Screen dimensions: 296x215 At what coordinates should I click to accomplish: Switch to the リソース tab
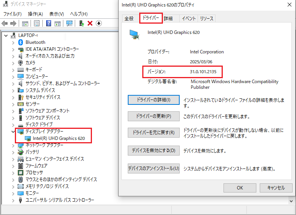(206, 18)
